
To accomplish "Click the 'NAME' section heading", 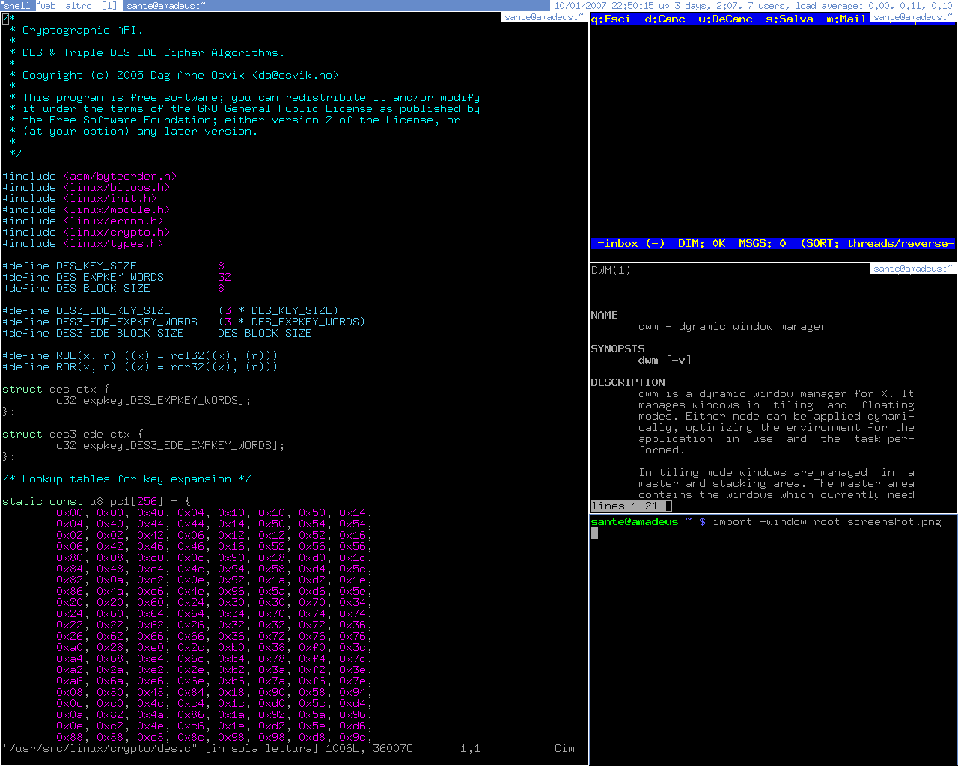I will [x=604, y=315].
